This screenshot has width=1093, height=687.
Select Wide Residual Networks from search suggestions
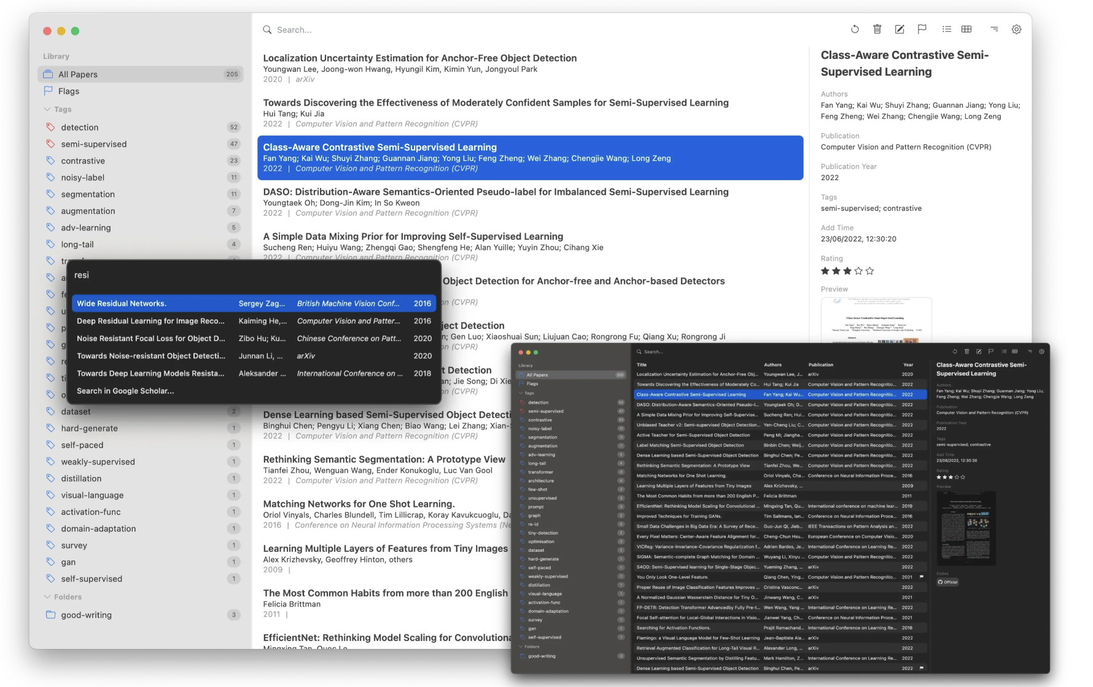coord(154,303)
